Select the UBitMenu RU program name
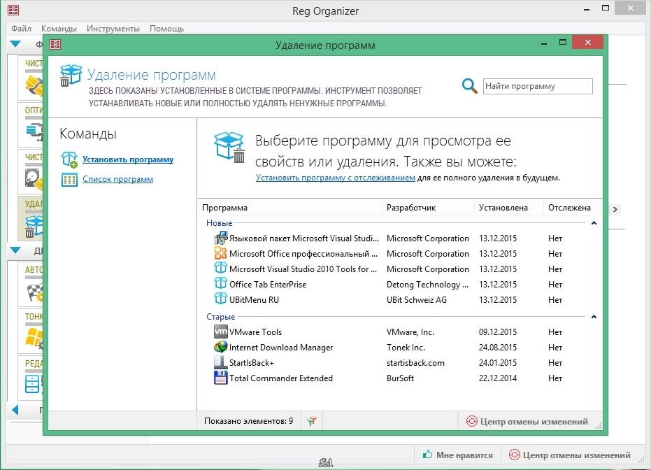Screen dimensions: 651x470 click(254, 300)
